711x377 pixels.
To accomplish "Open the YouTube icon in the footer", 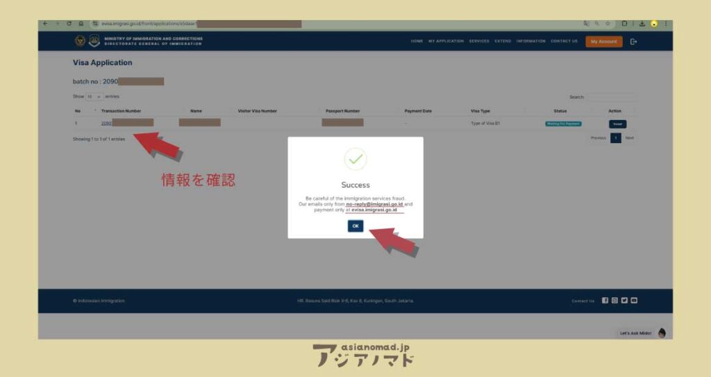I will (634, 301).
